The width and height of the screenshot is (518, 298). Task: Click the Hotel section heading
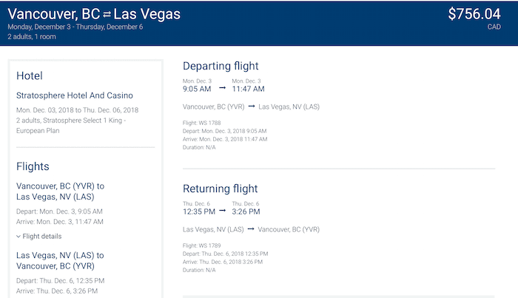tap(30, 76)
